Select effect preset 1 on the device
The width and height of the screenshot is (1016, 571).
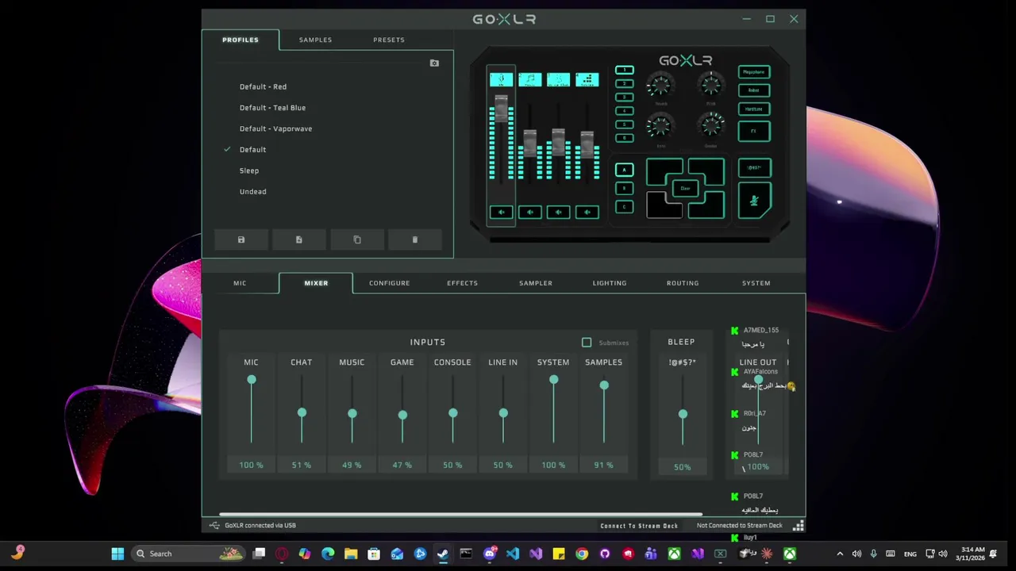pos(625,70)
